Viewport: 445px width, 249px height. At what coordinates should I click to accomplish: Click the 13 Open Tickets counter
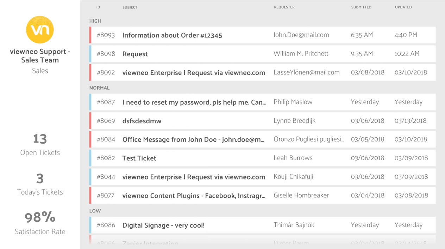(x=40, y=145)
